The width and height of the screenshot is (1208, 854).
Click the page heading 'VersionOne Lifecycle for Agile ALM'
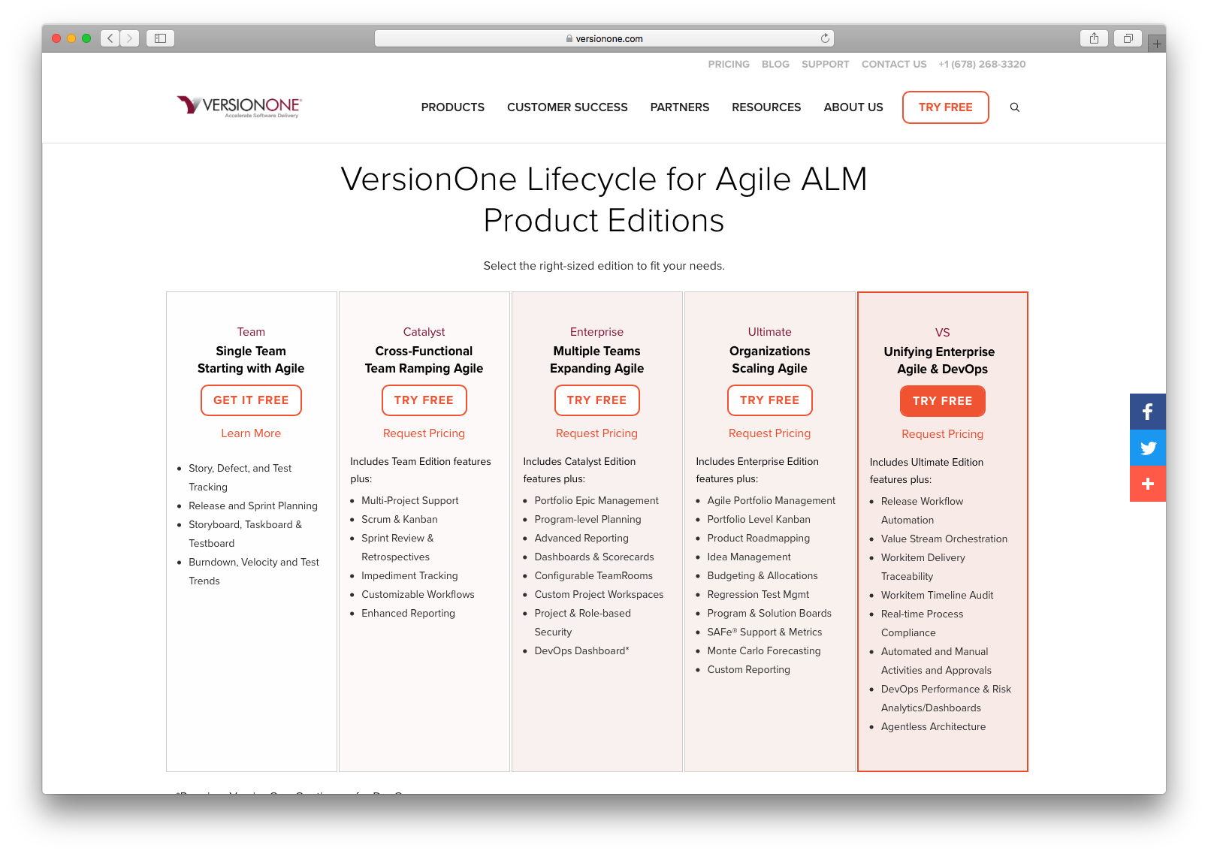click(x=604, y=180)
